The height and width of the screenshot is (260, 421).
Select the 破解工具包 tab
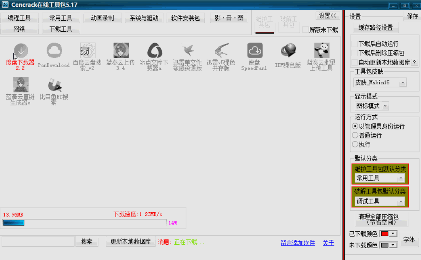[289, 22]
